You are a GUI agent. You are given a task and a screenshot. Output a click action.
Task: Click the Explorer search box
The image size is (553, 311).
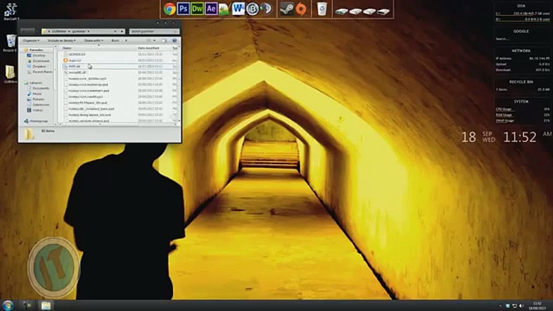[154, 32]
